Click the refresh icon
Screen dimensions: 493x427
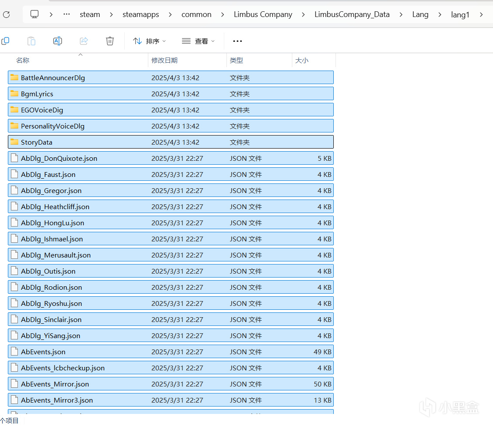click(x=6, y=14)
